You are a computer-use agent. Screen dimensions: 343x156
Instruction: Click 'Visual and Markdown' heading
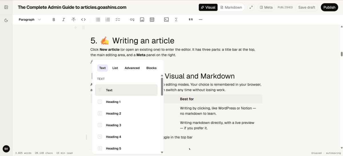point(200,76)
